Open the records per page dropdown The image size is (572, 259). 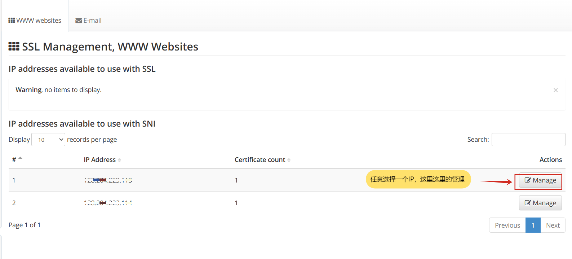pos(48,140)
